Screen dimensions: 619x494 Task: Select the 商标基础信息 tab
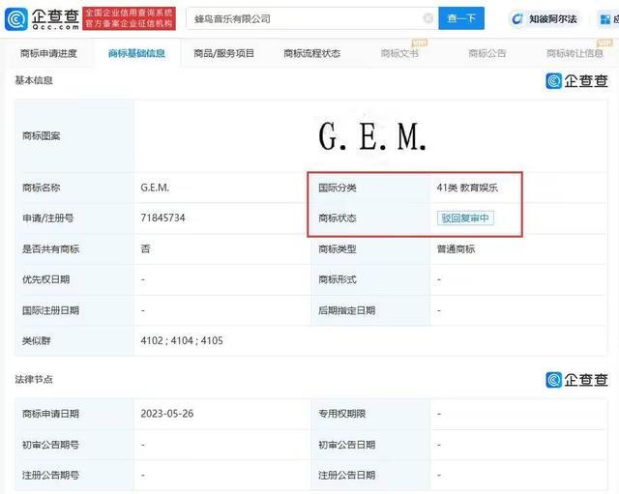(x=136, y=54)
